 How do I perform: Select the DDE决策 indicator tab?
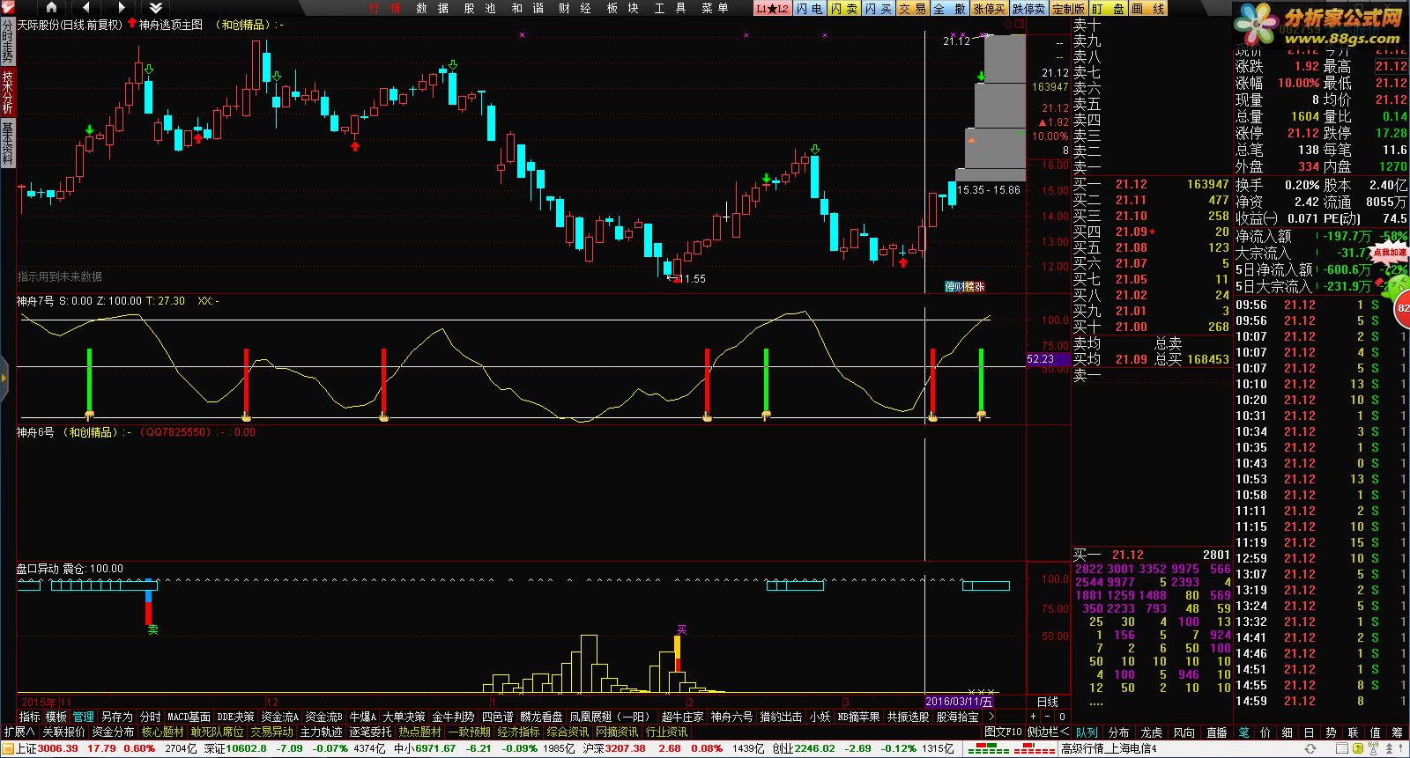235,717
